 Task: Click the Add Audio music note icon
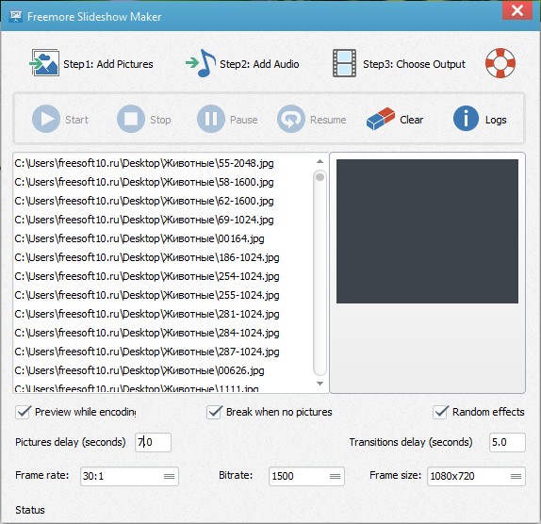point(201,63)
